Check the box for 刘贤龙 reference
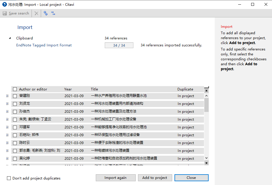The width and height of the screenshot is (272, 185). (15, 104)
